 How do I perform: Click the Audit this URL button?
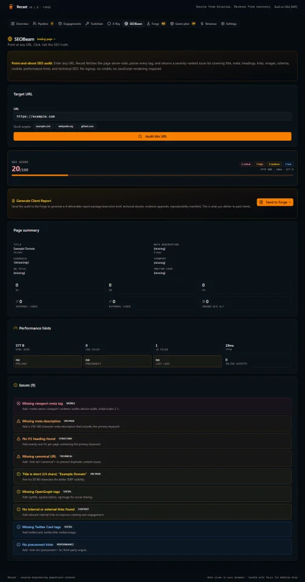click(153, 136)
